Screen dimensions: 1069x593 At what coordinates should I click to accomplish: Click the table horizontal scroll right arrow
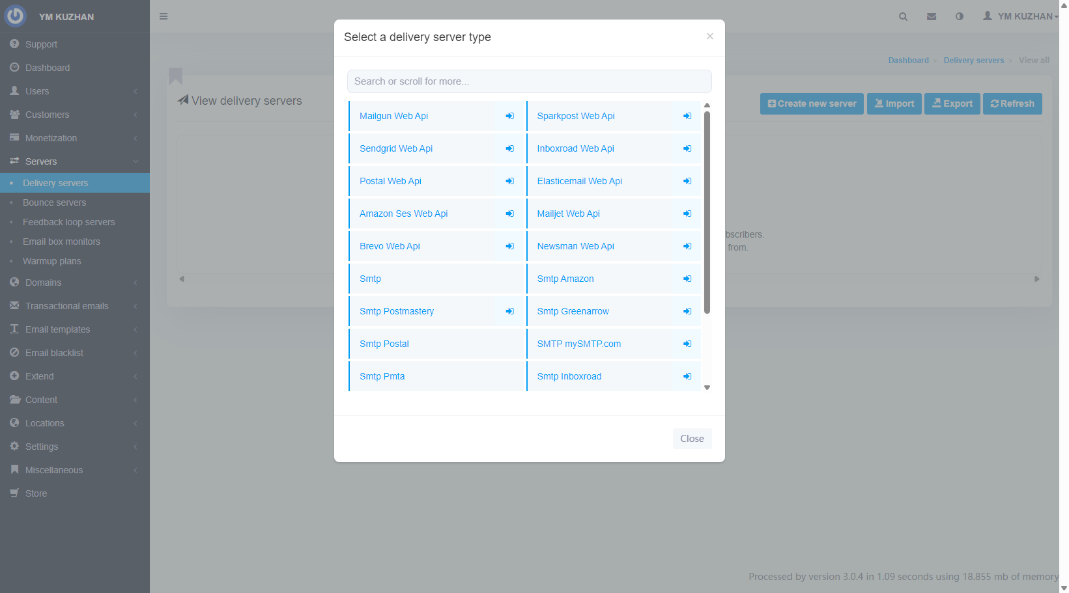[x=1037, y=279]
